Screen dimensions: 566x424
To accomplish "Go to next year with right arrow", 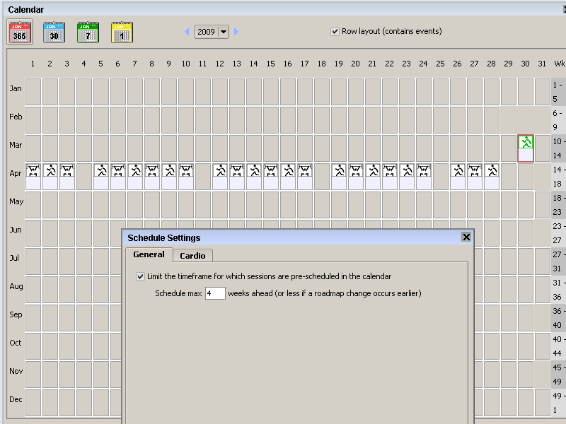I will 236,32.
